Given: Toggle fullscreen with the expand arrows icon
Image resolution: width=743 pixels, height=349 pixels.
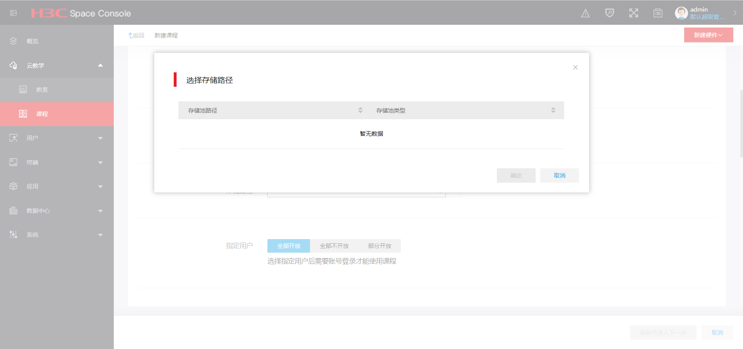Looking at the screenshot, I should (633, 13).
